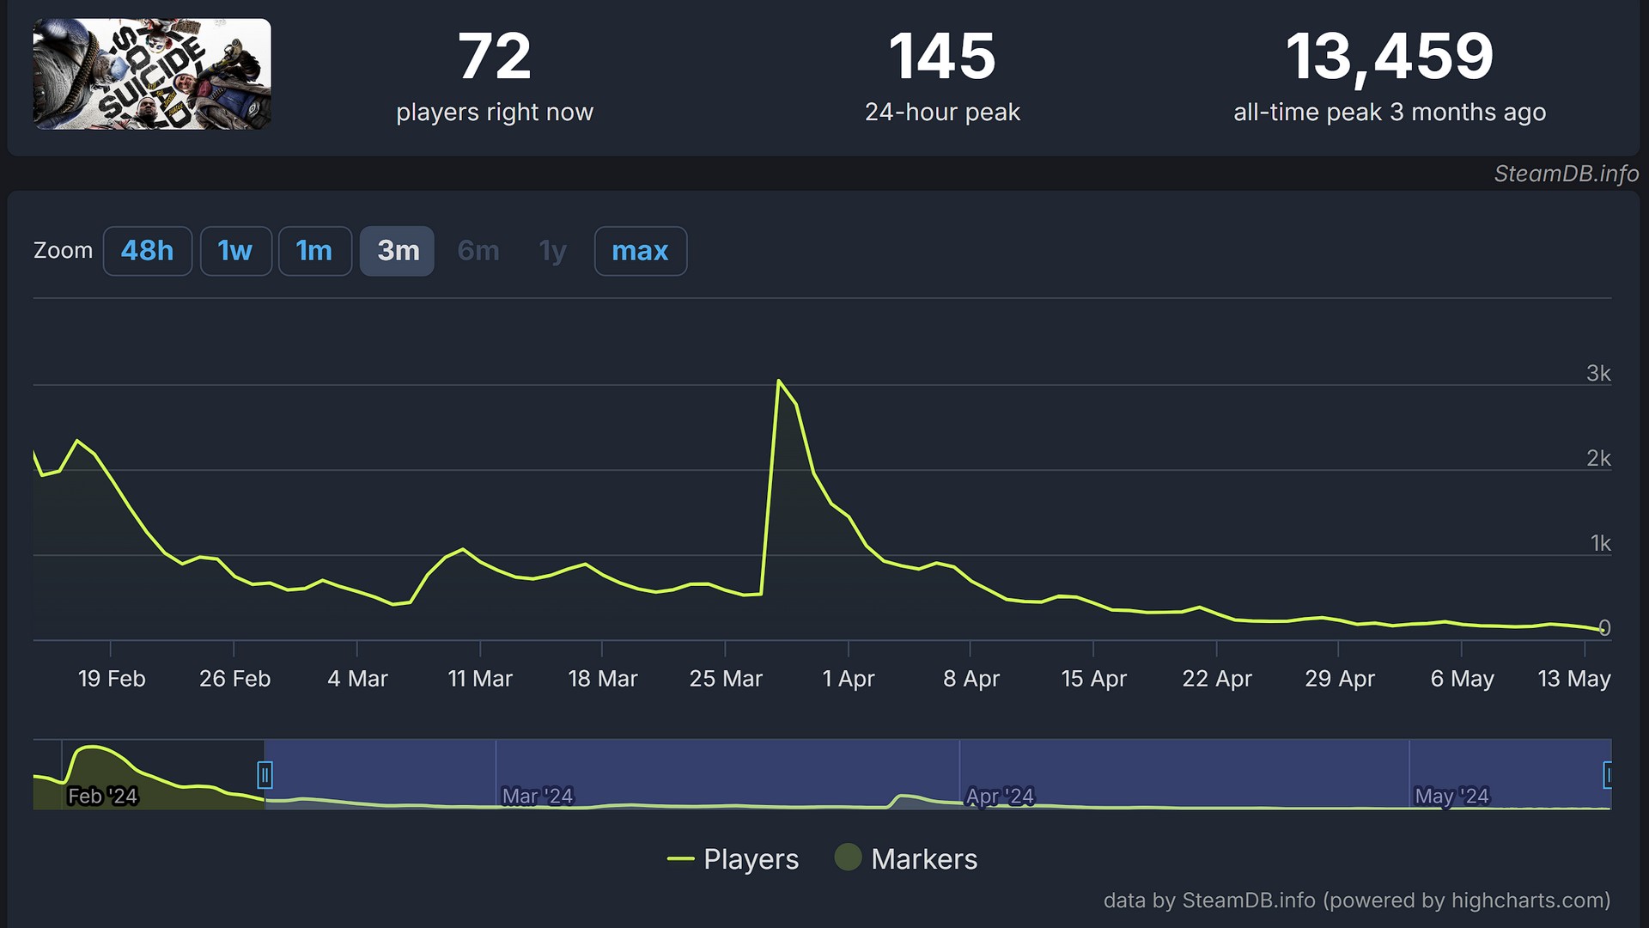This screenshot has width=1649, height=928.
Task: Click the disabled 6m zoom option
Action: coord(478,251)
